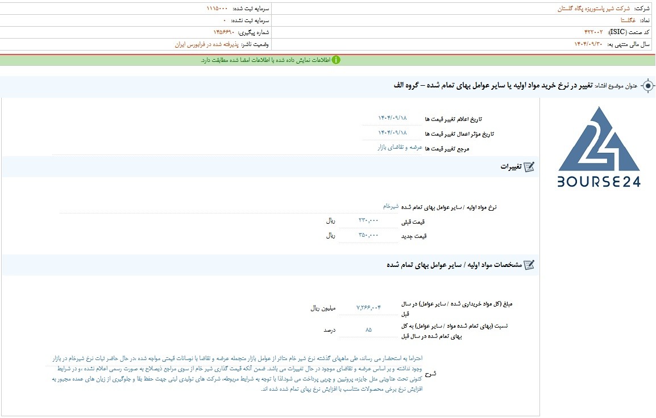The image size is (656, 418).
Task: Select the registered capital value 1115000
Action: [217, 9]
